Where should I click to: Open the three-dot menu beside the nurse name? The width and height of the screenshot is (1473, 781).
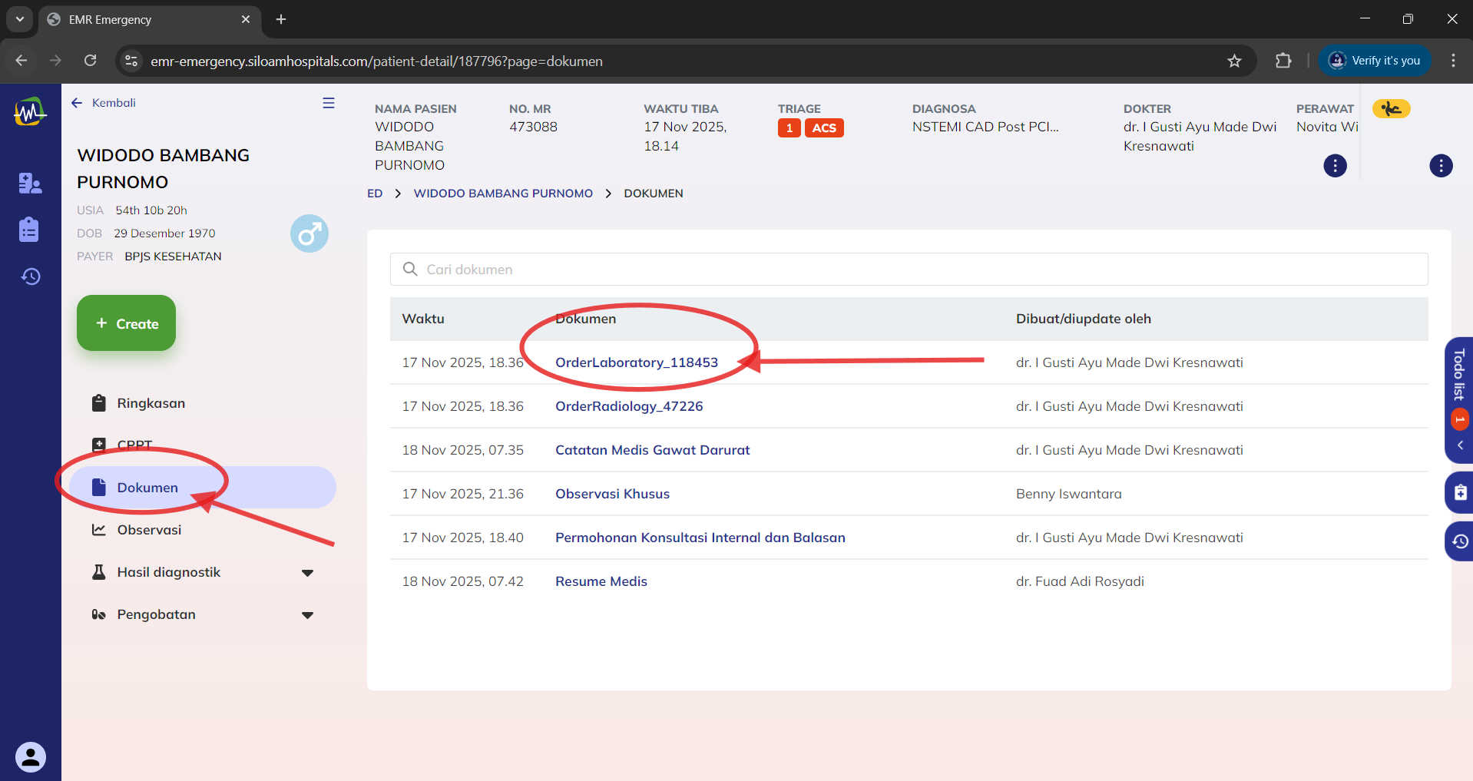[1335, 166]
